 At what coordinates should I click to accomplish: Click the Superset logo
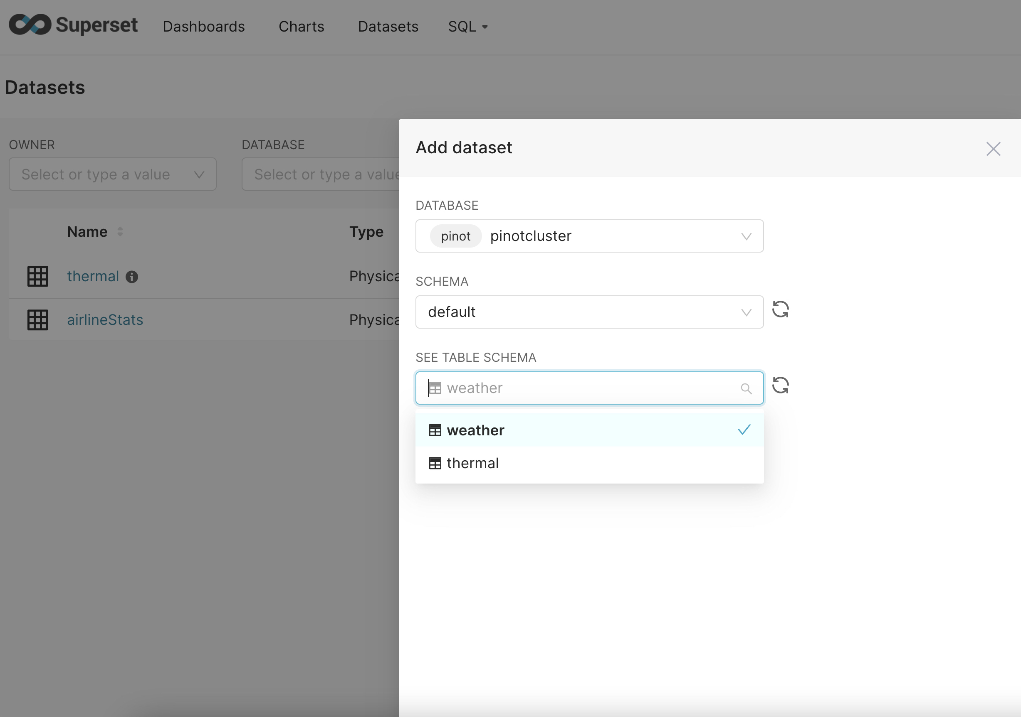(x=73, y=25)
